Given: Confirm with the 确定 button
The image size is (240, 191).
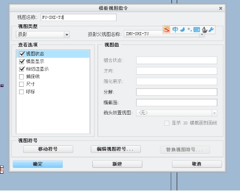Looking at the screenshot, I should point(37,164).
